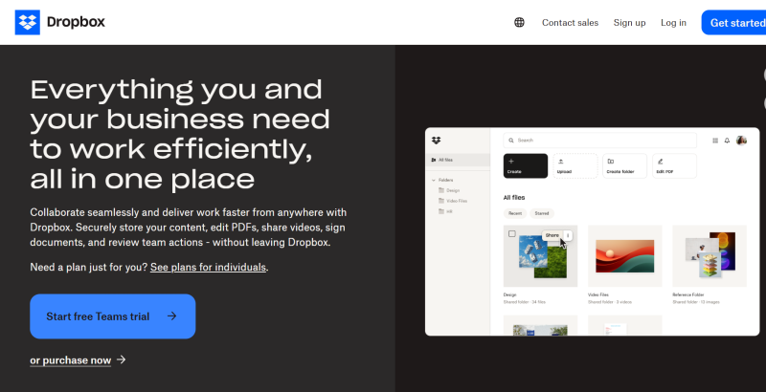Click the Upload tile
Screen dimensions: 766x392
(575, 165)
